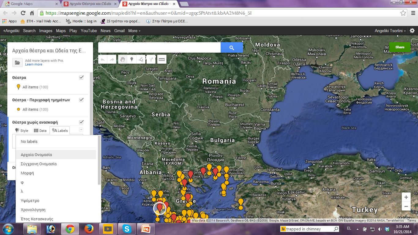Click the map search input field
418x235 pixels.
pos(159,47)
